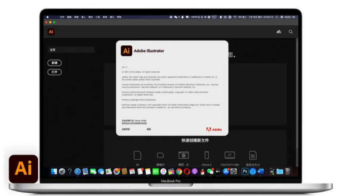
Task: Open Calendar showing 18 in the Dock
Action: [132, 172]
